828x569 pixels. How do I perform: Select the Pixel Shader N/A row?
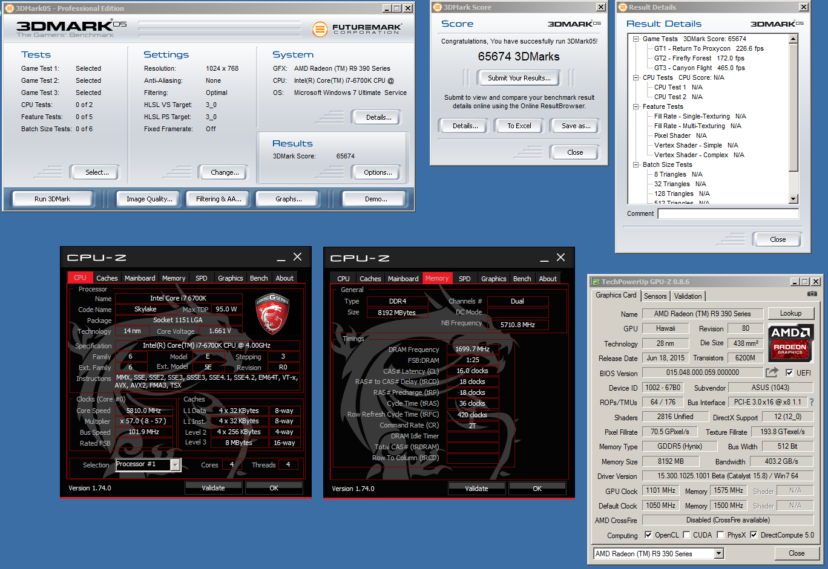click(680, 135)
